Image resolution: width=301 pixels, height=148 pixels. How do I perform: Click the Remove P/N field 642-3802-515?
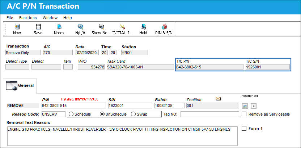pyautogui.click(x=74, y=106)
